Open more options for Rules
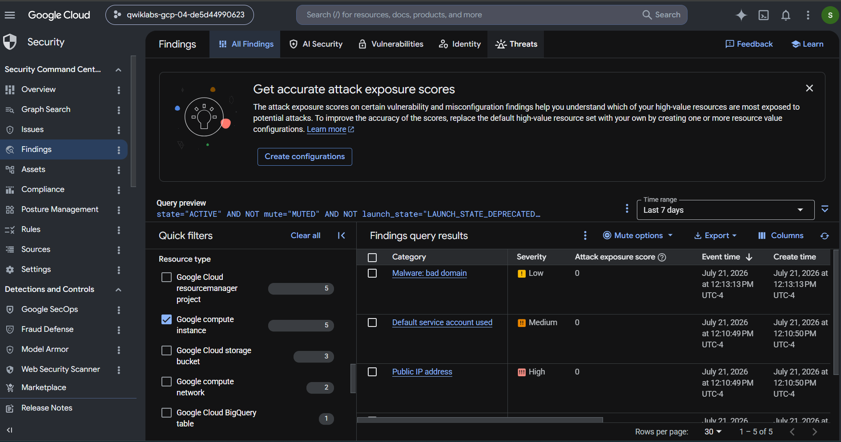Screen dimensions: 841x442 (119, 230)
